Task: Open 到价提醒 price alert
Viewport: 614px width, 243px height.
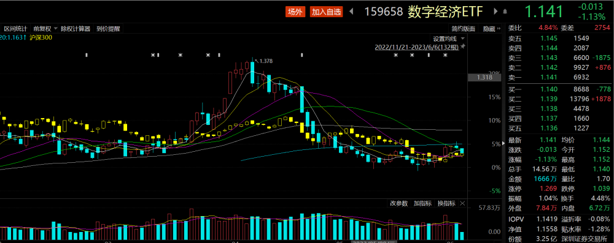Action: tap(108, 29)
